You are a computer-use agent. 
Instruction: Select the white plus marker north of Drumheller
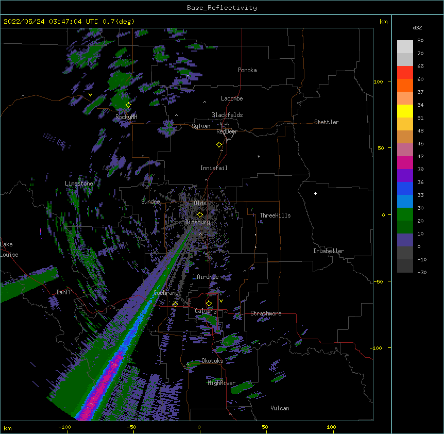(315, 193)
